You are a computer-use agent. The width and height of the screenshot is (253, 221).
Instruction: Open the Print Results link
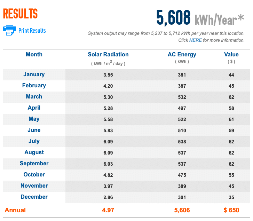pyautogui.click(x=32, y=31)
